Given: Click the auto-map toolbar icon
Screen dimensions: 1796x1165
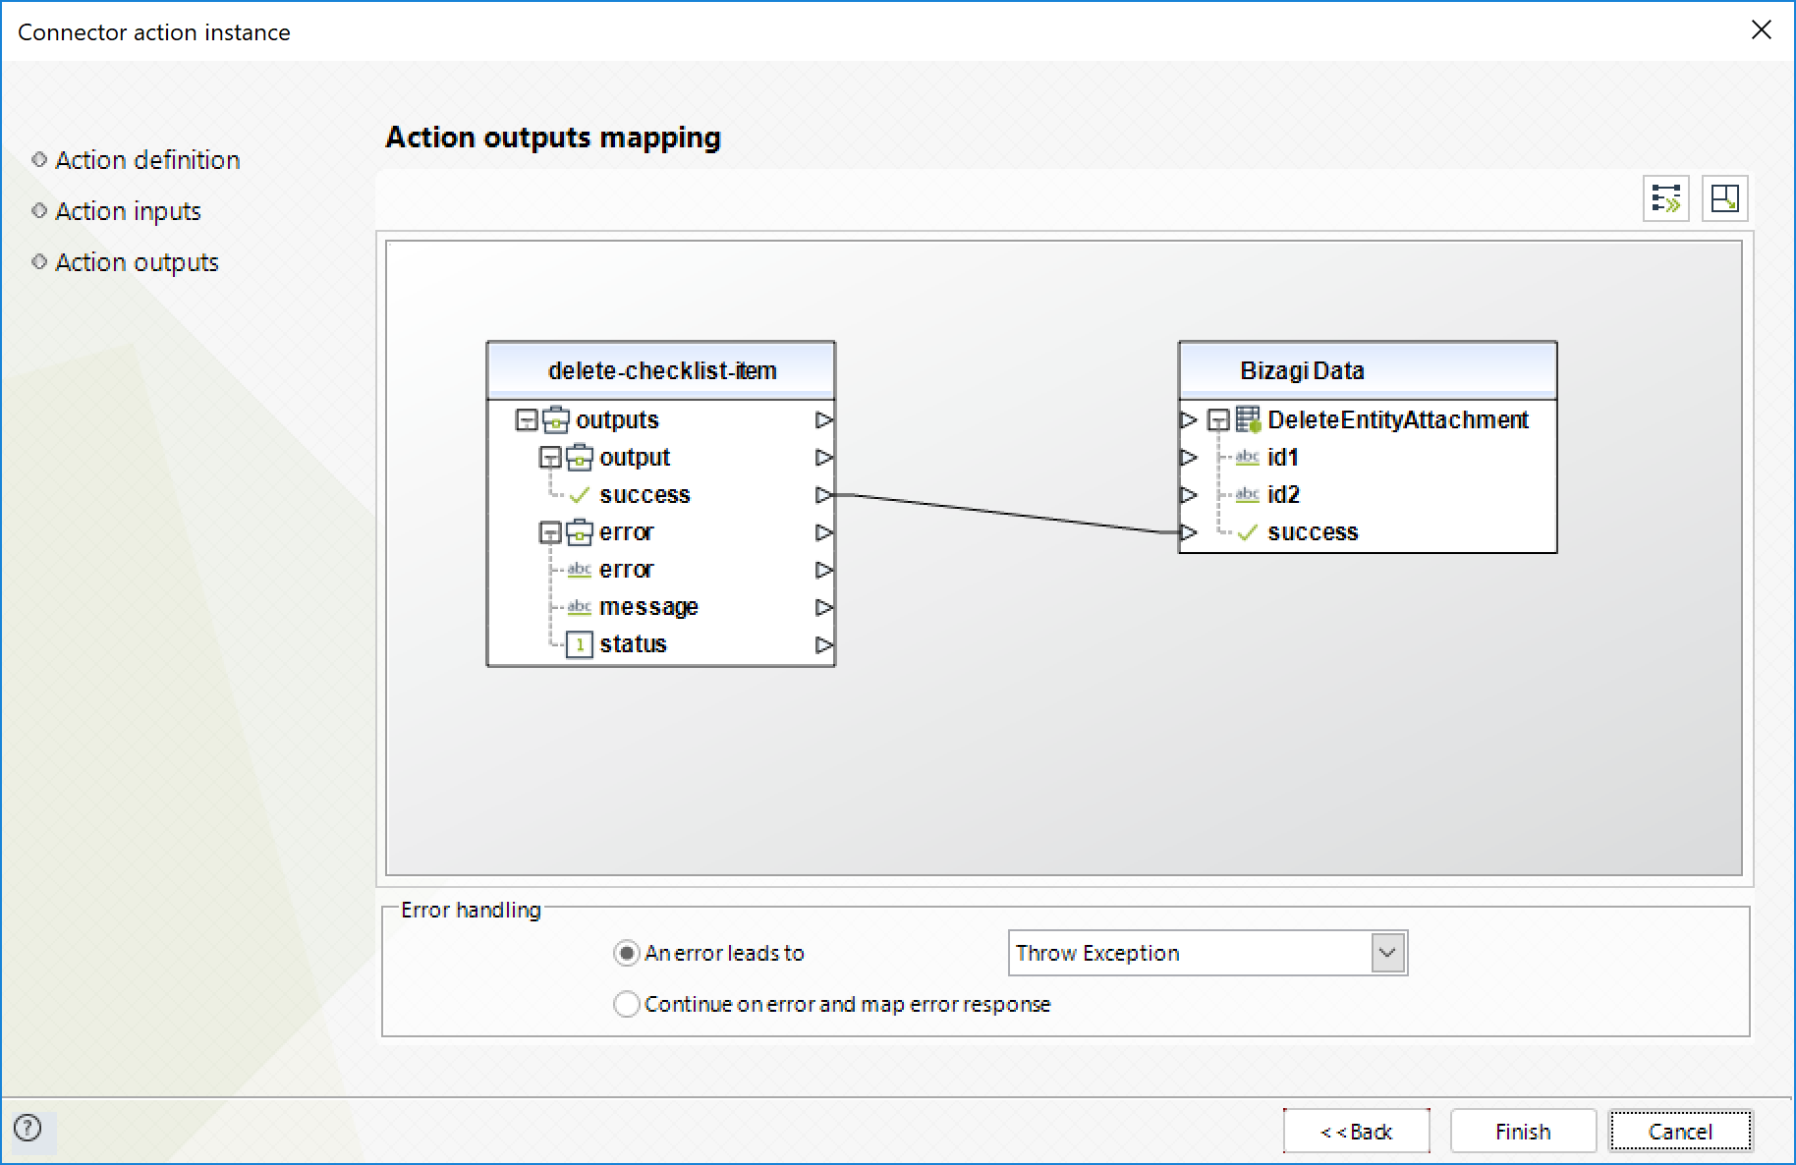Looking at the screenshot, I should click(x=1666, y=198).
